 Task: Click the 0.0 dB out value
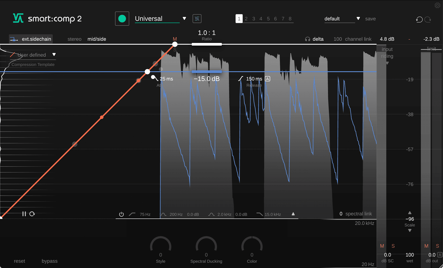(x=432, y=255)
